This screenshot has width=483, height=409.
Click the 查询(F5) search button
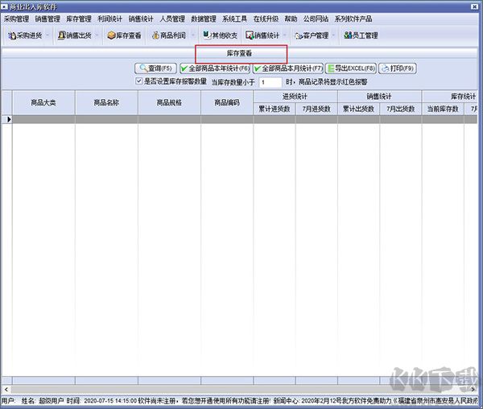(x=155, y=69)
